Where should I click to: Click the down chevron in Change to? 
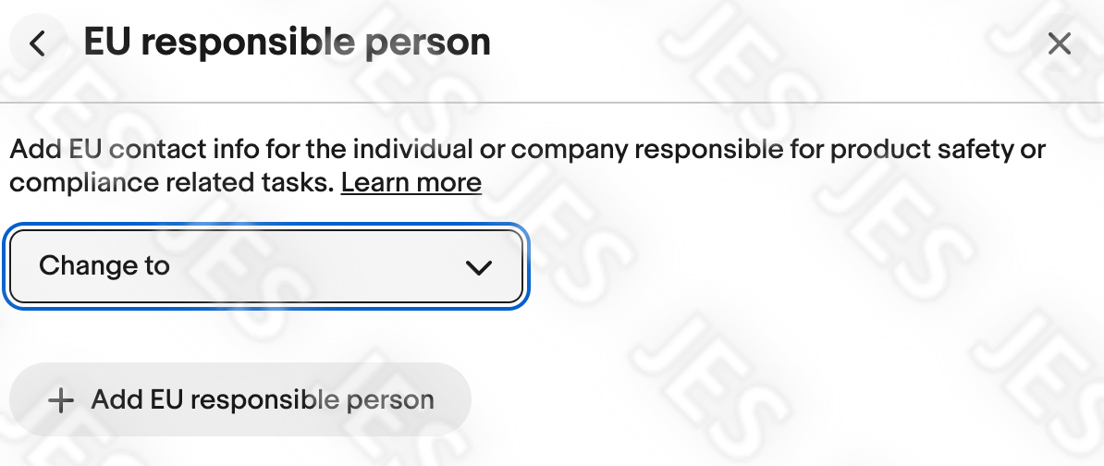[479, 267]
